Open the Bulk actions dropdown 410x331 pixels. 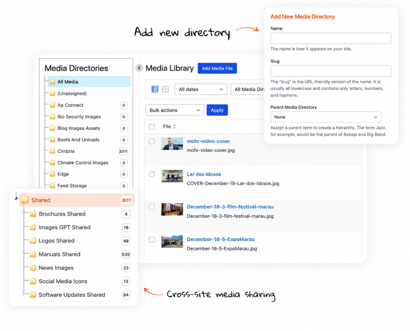coord(175,110)
